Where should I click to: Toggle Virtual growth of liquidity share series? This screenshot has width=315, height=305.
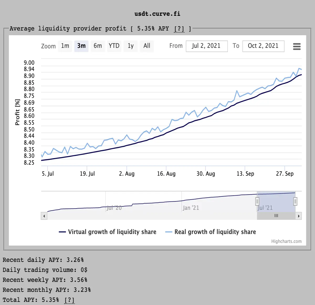[107, 232]
